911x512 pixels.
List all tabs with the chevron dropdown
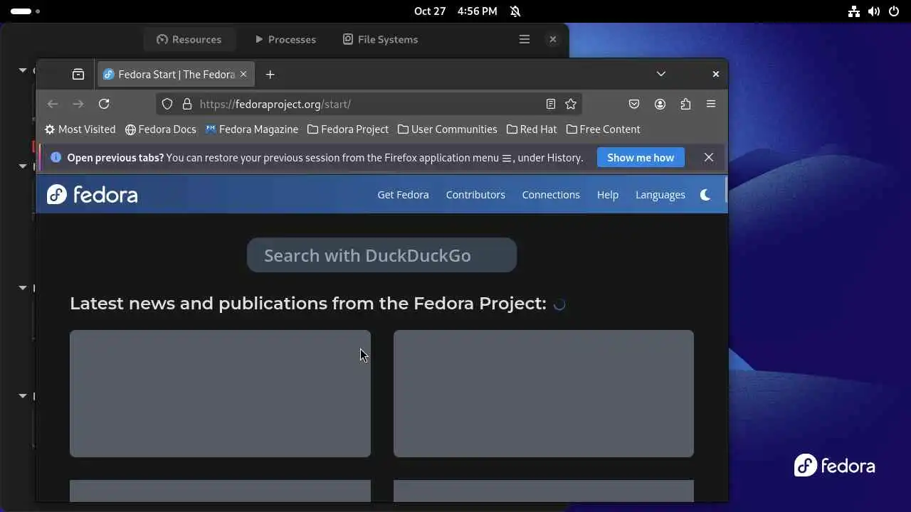point(661,74)
